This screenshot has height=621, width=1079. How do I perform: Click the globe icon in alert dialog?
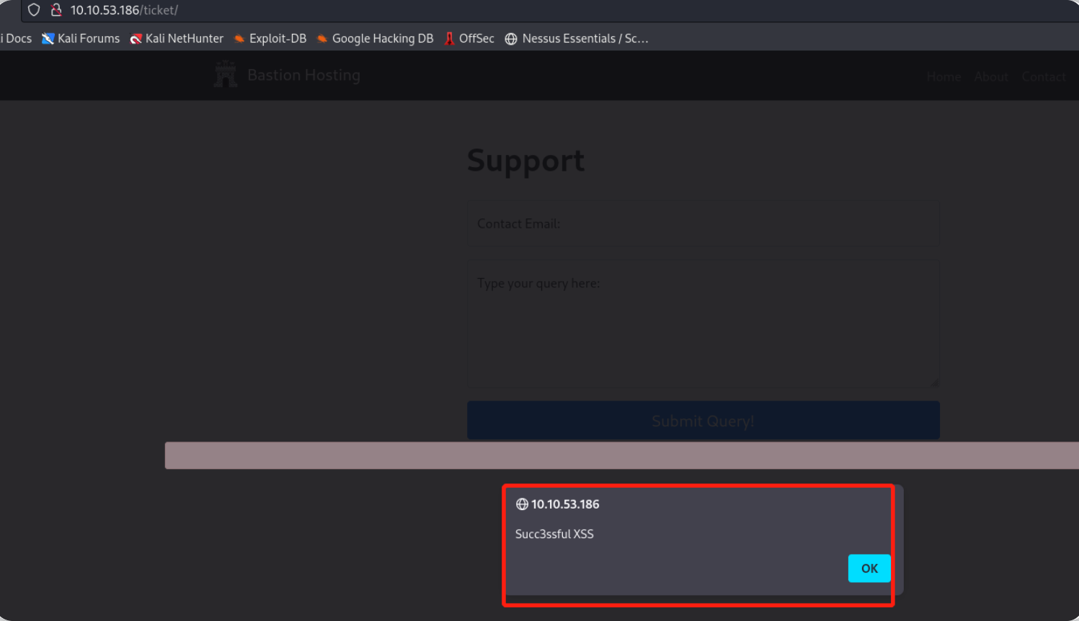click(522, 504)
